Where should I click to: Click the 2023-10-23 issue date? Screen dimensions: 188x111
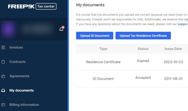tap(173, 62)
